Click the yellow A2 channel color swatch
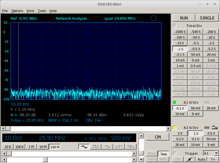 pos(175,128)
